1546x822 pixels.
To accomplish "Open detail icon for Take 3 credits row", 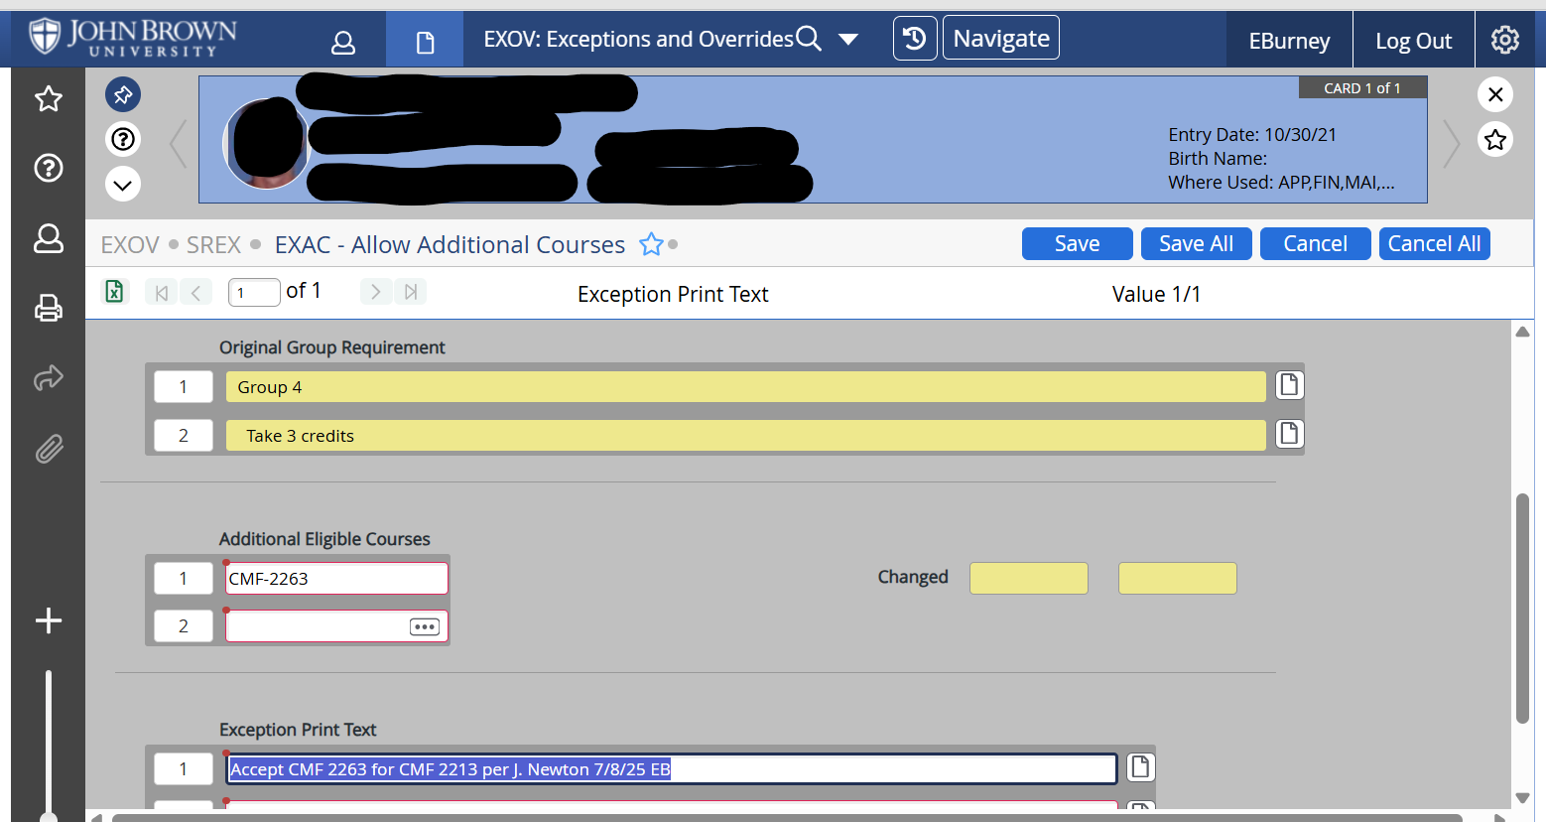I will (1289, 434).
